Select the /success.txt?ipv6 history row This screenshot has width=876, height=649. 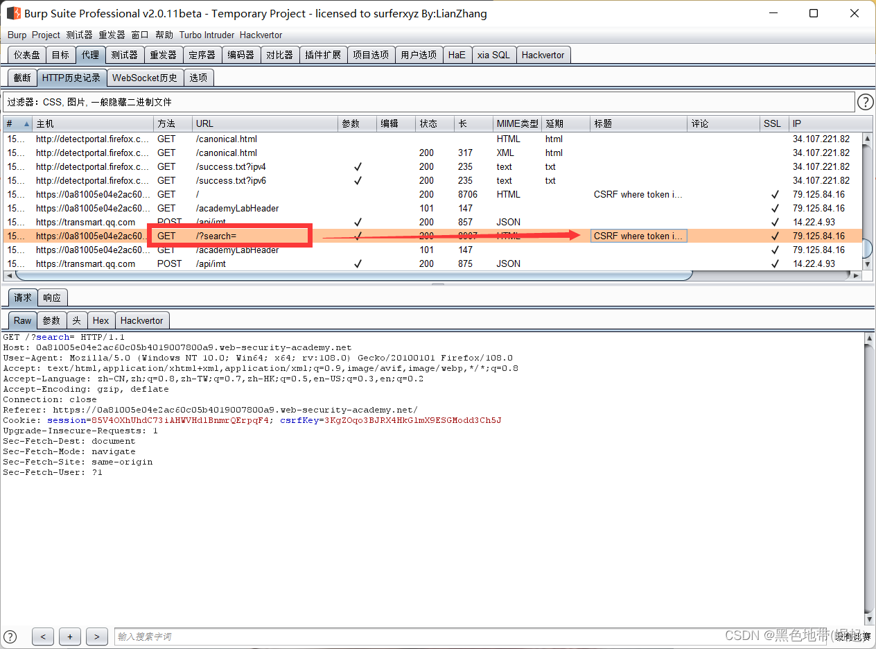click(x=433, y=180)
